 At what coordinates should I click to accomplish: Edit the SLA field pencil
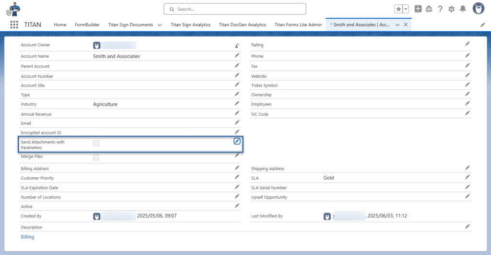pos(467,177)
